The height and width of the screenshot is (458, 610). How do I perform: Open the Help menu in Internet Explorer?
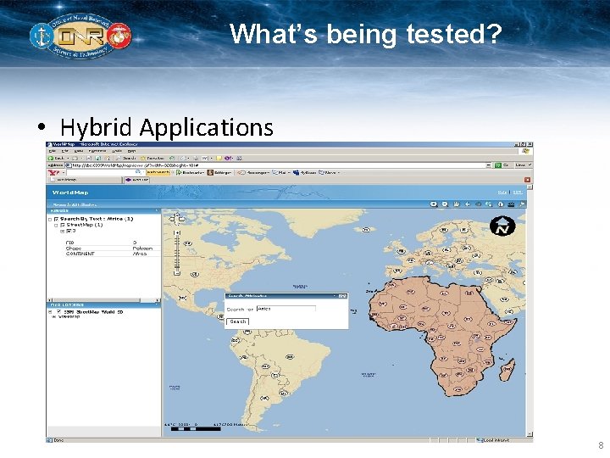(132, 151)
